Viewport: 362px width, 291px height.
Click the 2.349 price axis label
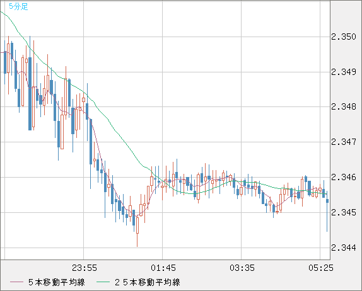[344, 72]
